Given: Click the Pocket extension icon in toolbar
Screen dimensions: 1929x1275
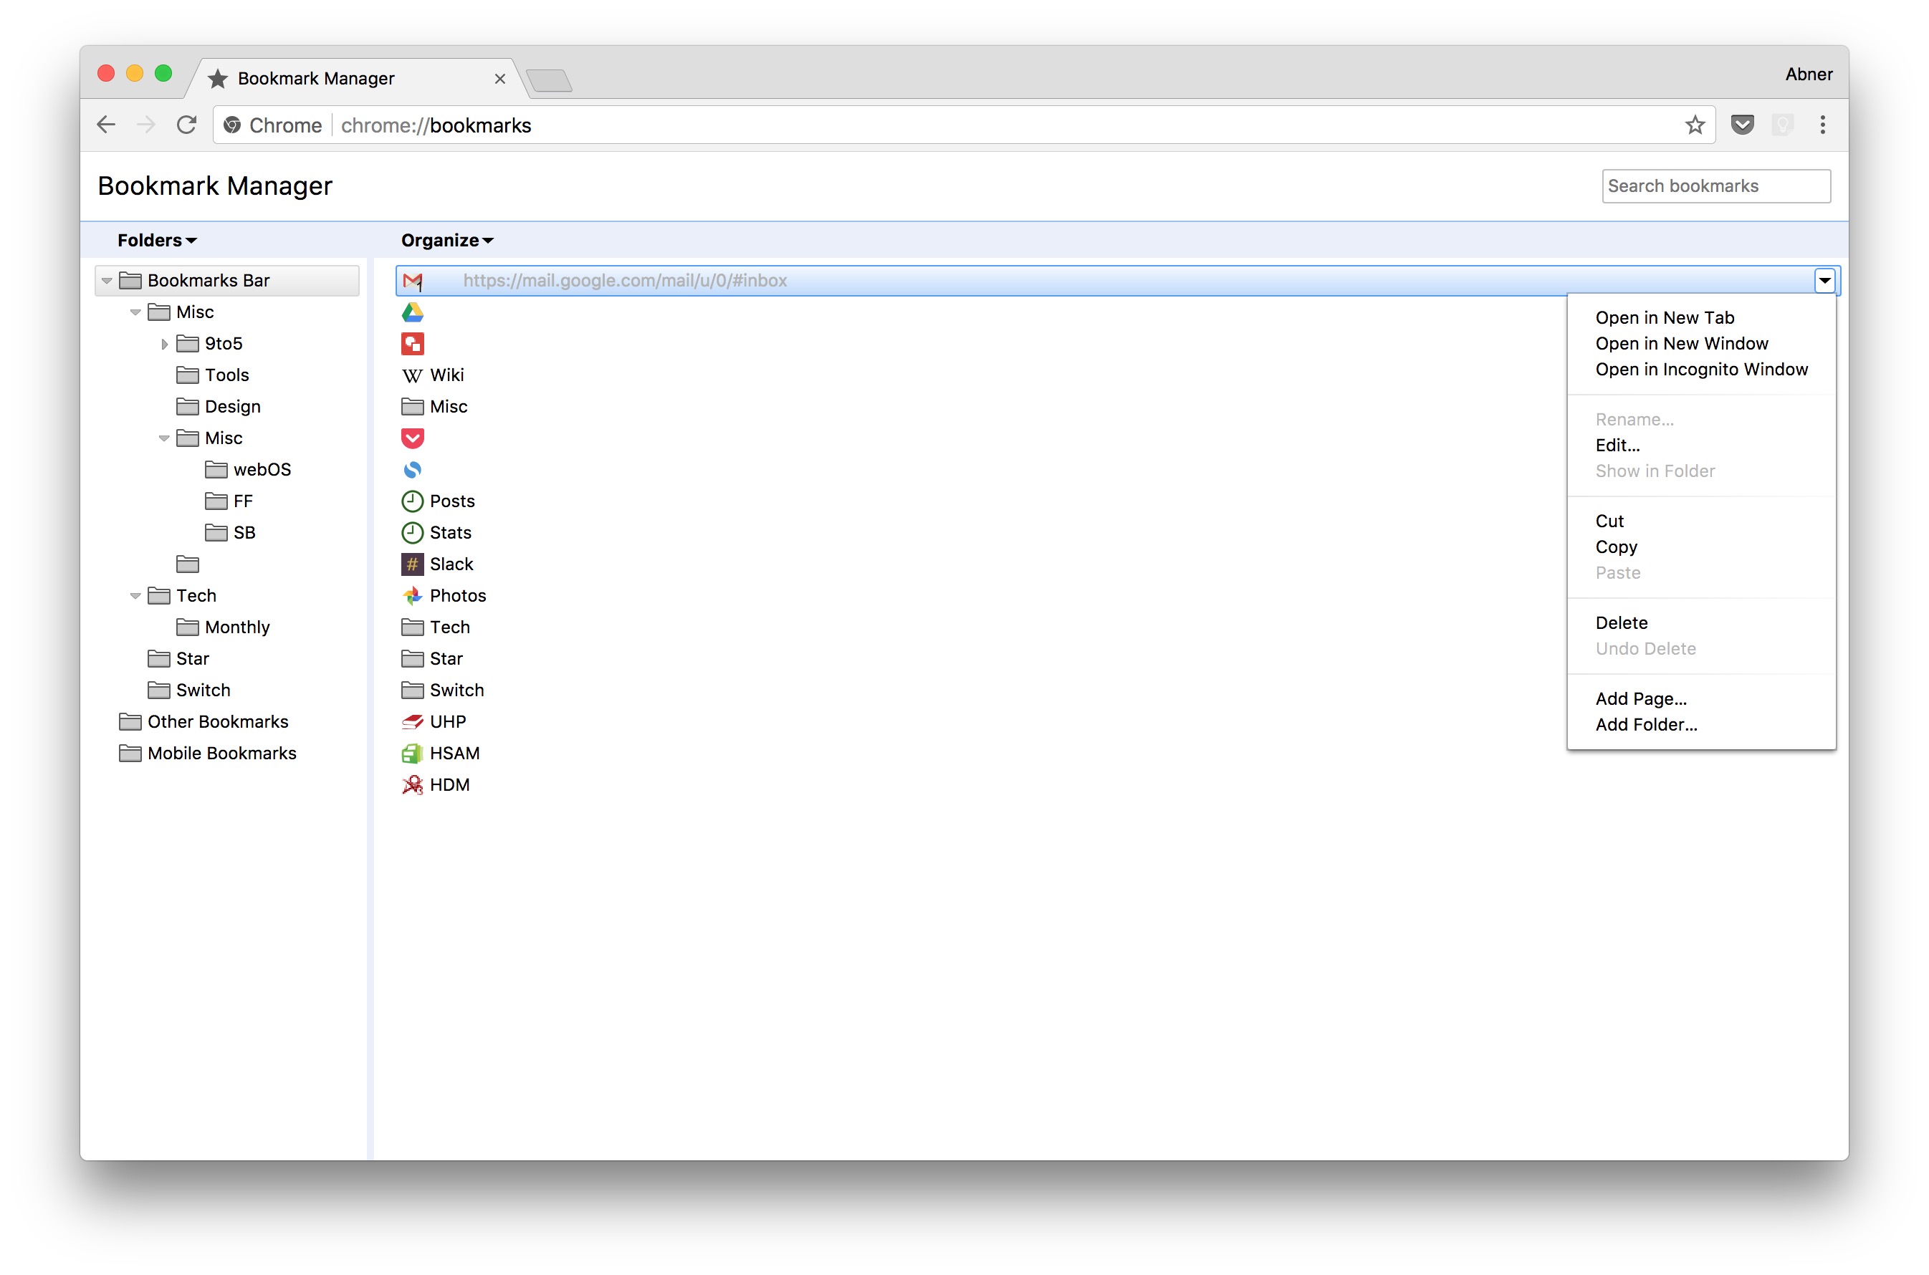Looking at the screenshot, I should [1742, 125].
